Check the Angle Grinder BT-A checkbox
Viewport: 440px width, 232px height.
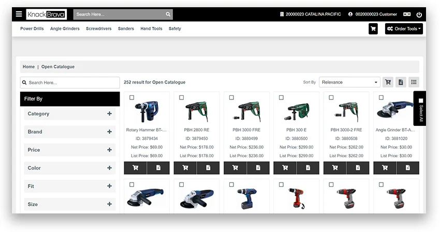point(381,97)
